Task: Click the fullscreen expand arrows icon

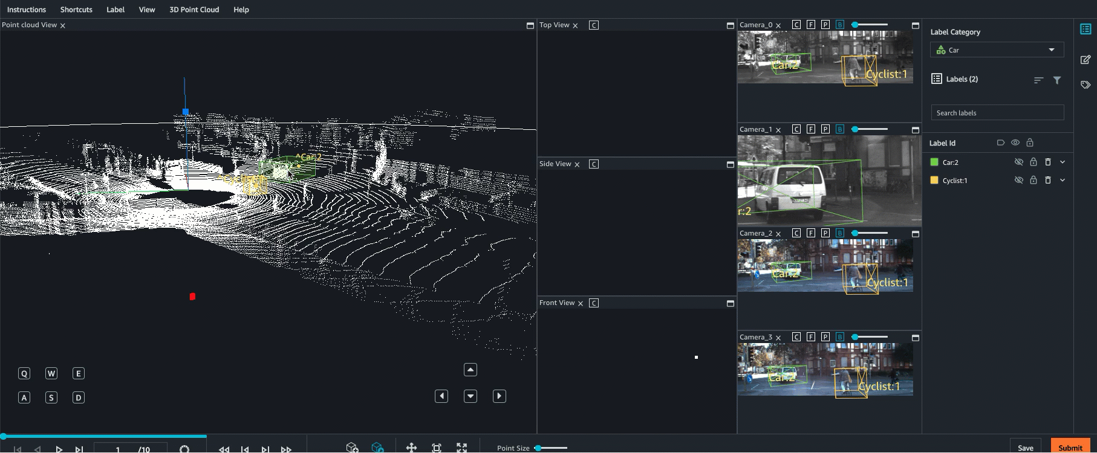Action: pyautogui.click(x=462, y=448)
